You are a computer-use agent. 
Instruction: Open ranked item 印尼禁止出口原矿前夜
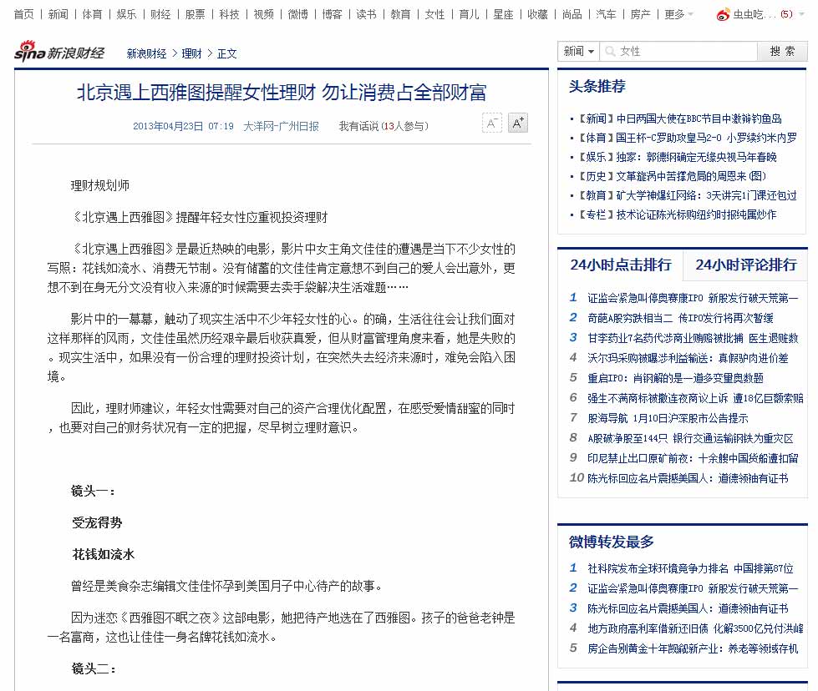click(x=693, y=459)
